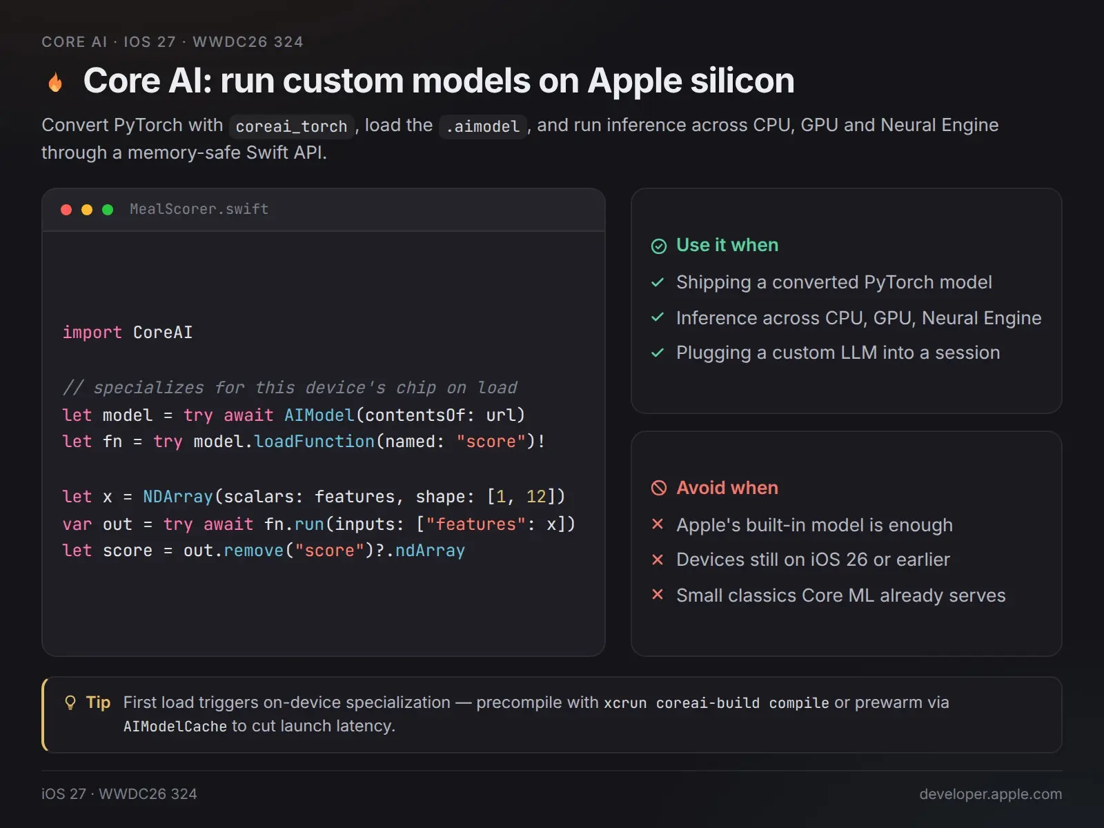
Task: Click the AIModelCache code text in tip
Action: click(x=175, y=727)
